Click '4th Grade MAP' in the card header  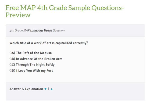pos(20,30)
